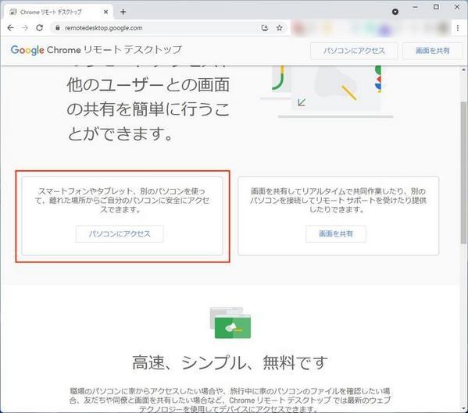The image size is (468, 413).
Task: Click the scrollbar up arrow
Action: pyautogui.click(x=463, y=69)
